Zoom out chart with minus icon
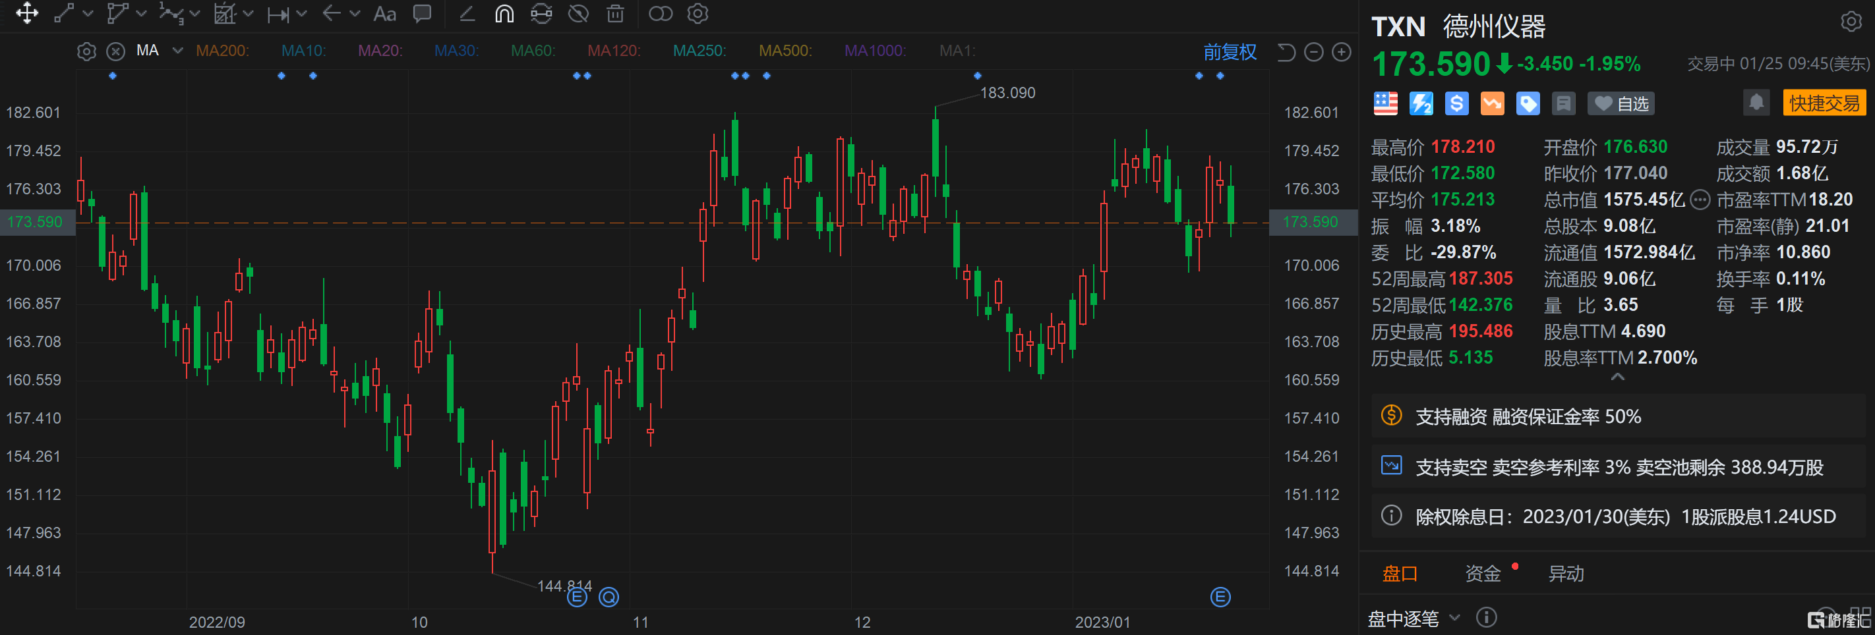Screen dimensions: 1875x635 (1313, 53)
